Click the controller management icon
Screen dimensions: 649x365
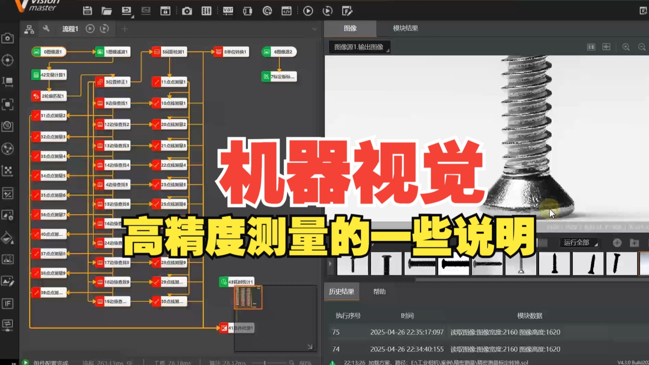point(247,11)
